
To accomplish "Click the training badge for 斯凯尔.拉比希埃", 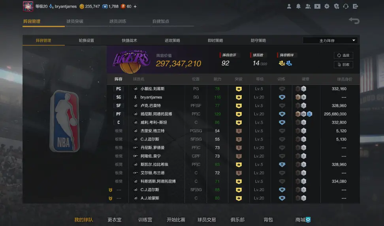I will [282, 164].
